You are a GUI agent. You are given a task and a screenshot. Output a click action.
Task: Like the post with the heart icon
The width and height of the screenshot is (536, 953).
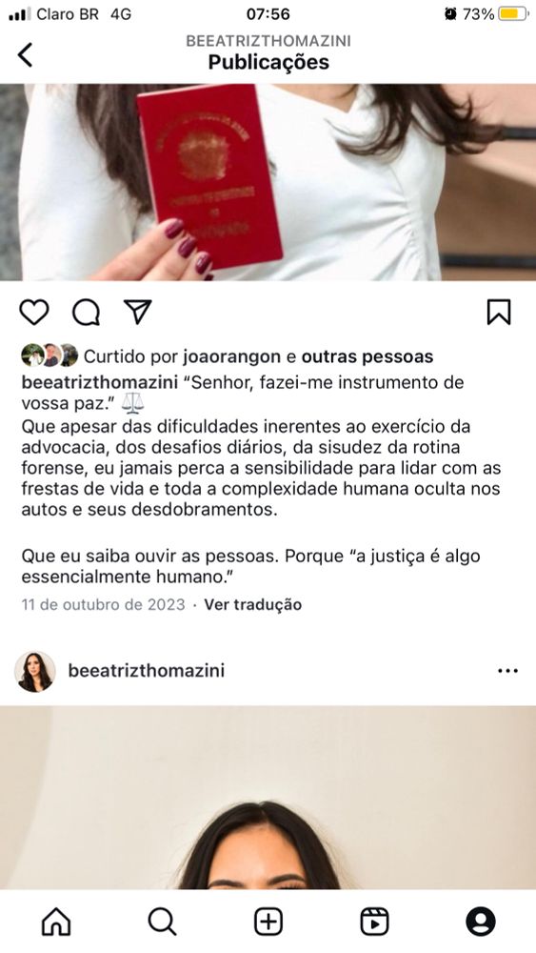click(x=34, y=313)
